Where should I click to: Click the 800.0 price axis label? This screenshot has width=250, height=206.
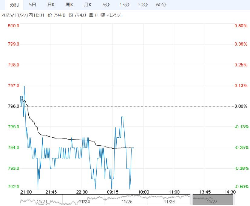[x=13, y=26]
